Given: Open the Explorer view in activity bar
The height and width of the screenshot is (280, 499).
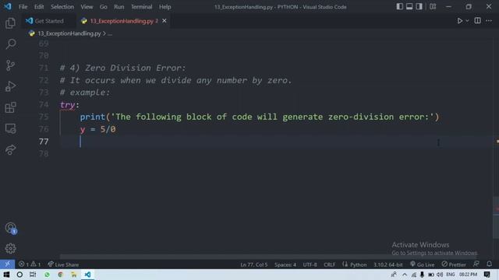Looking at the screenshot, I should click(10, 23).
